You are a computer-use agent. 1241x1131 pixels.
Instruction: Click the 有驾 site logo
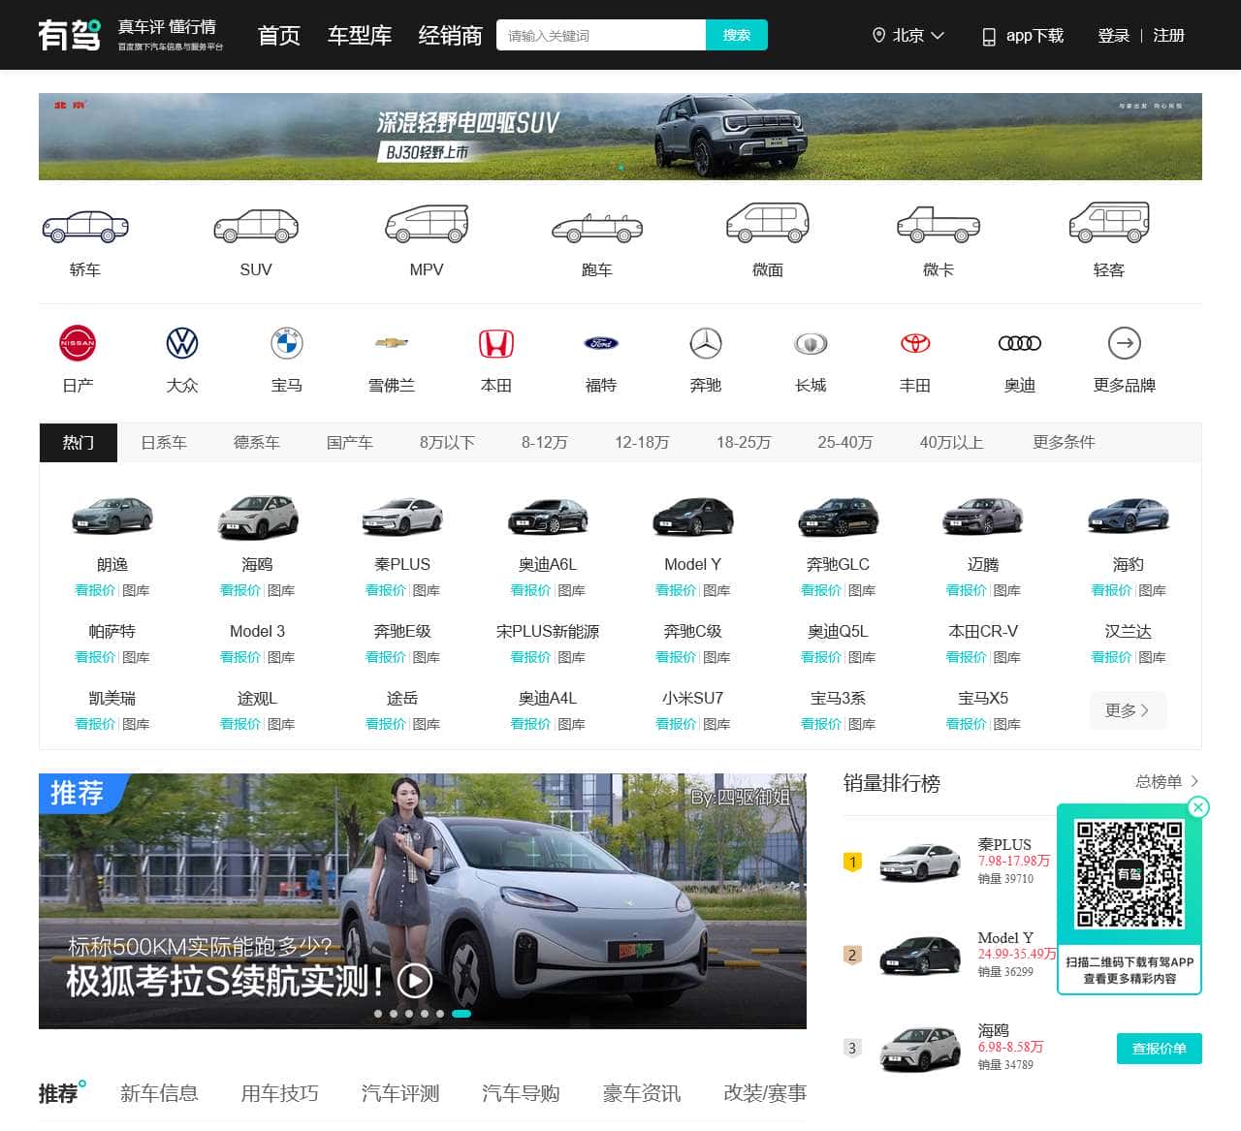pyautogui.click(x=70, y=35)
